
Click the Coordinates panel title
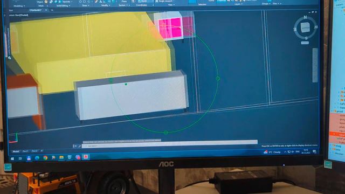(141, 5)
